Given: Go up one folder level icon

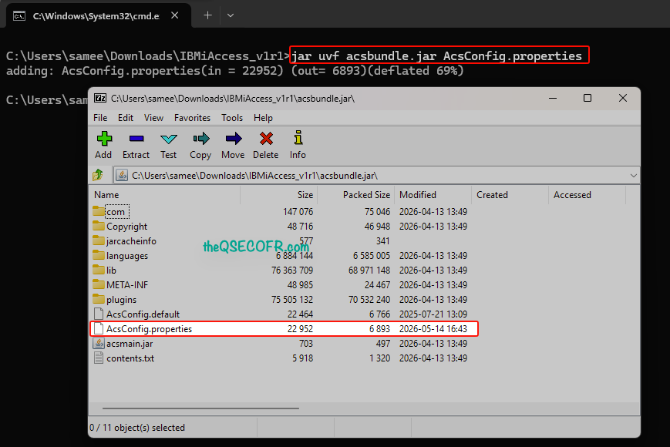Looking at the screenshot, I should point(98,175).
